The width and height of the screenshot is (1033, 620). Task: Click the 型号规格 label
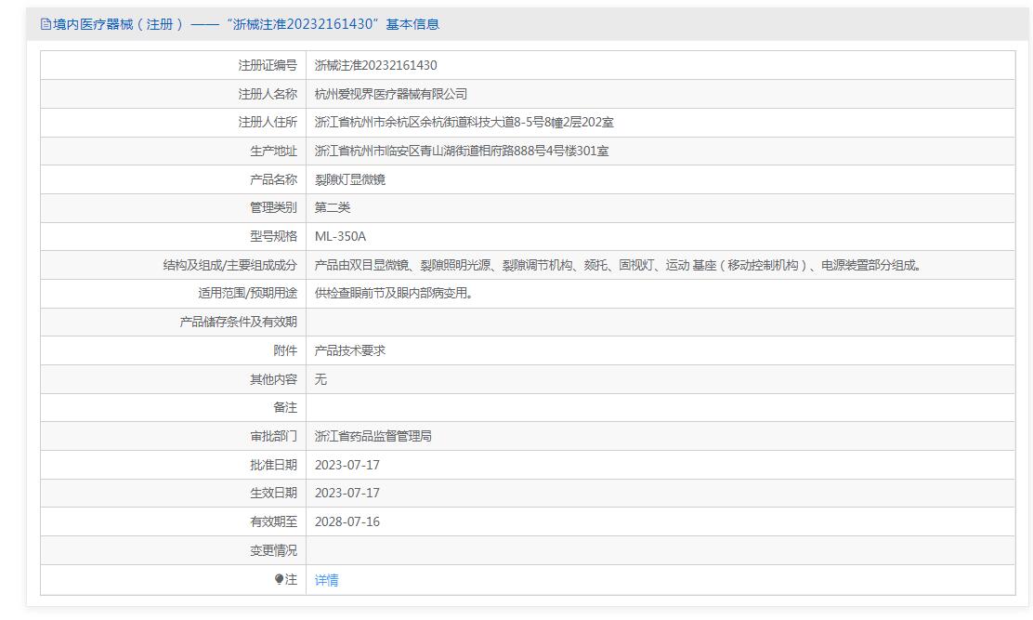point(273,236)
